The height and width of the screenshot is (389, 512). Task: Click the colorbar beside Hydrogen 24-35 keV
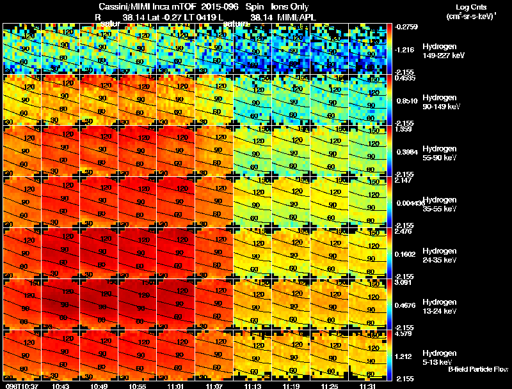coord(389,254)
